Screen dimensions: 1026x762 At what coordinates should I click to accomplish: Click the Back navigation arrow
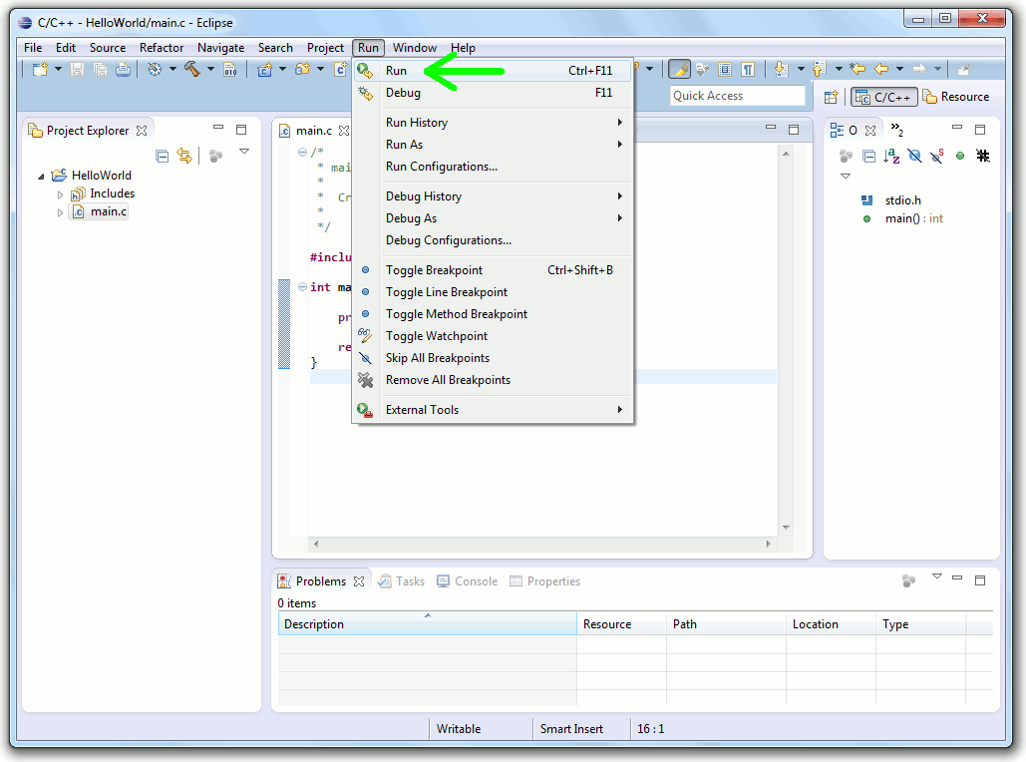pos(881,69)
